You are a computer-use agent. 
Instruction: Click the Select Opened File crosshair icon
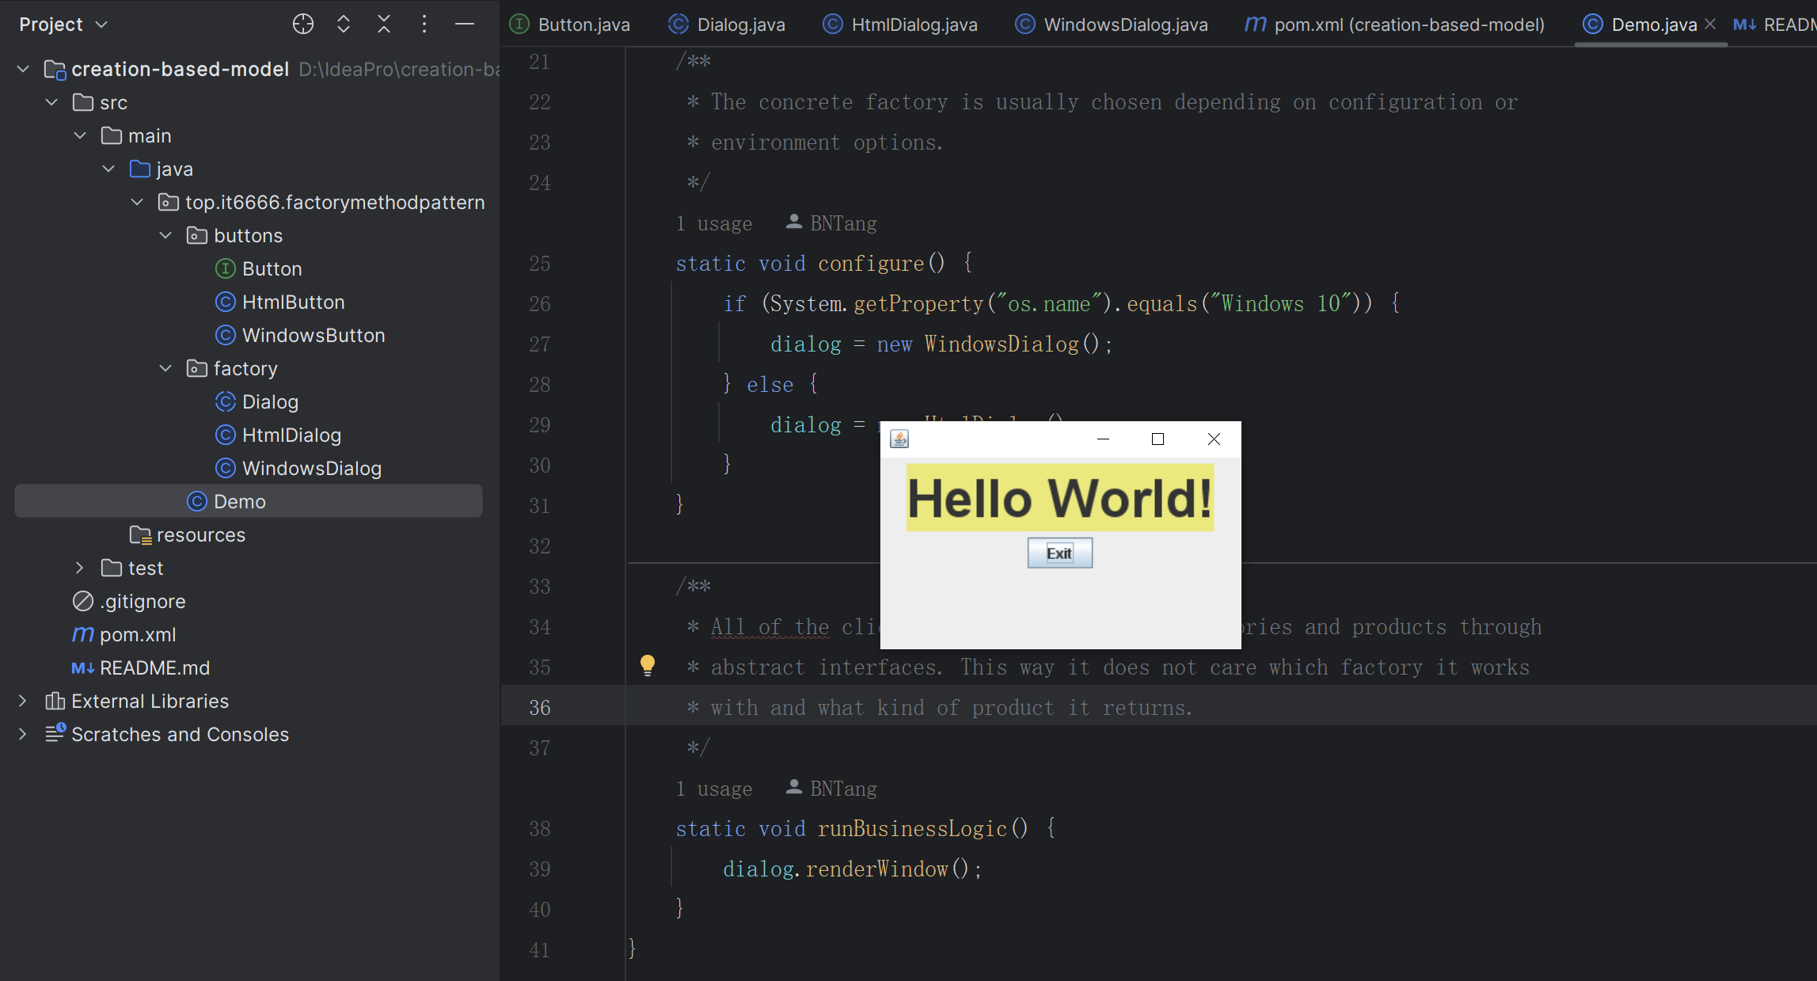(x=303, y=25)
